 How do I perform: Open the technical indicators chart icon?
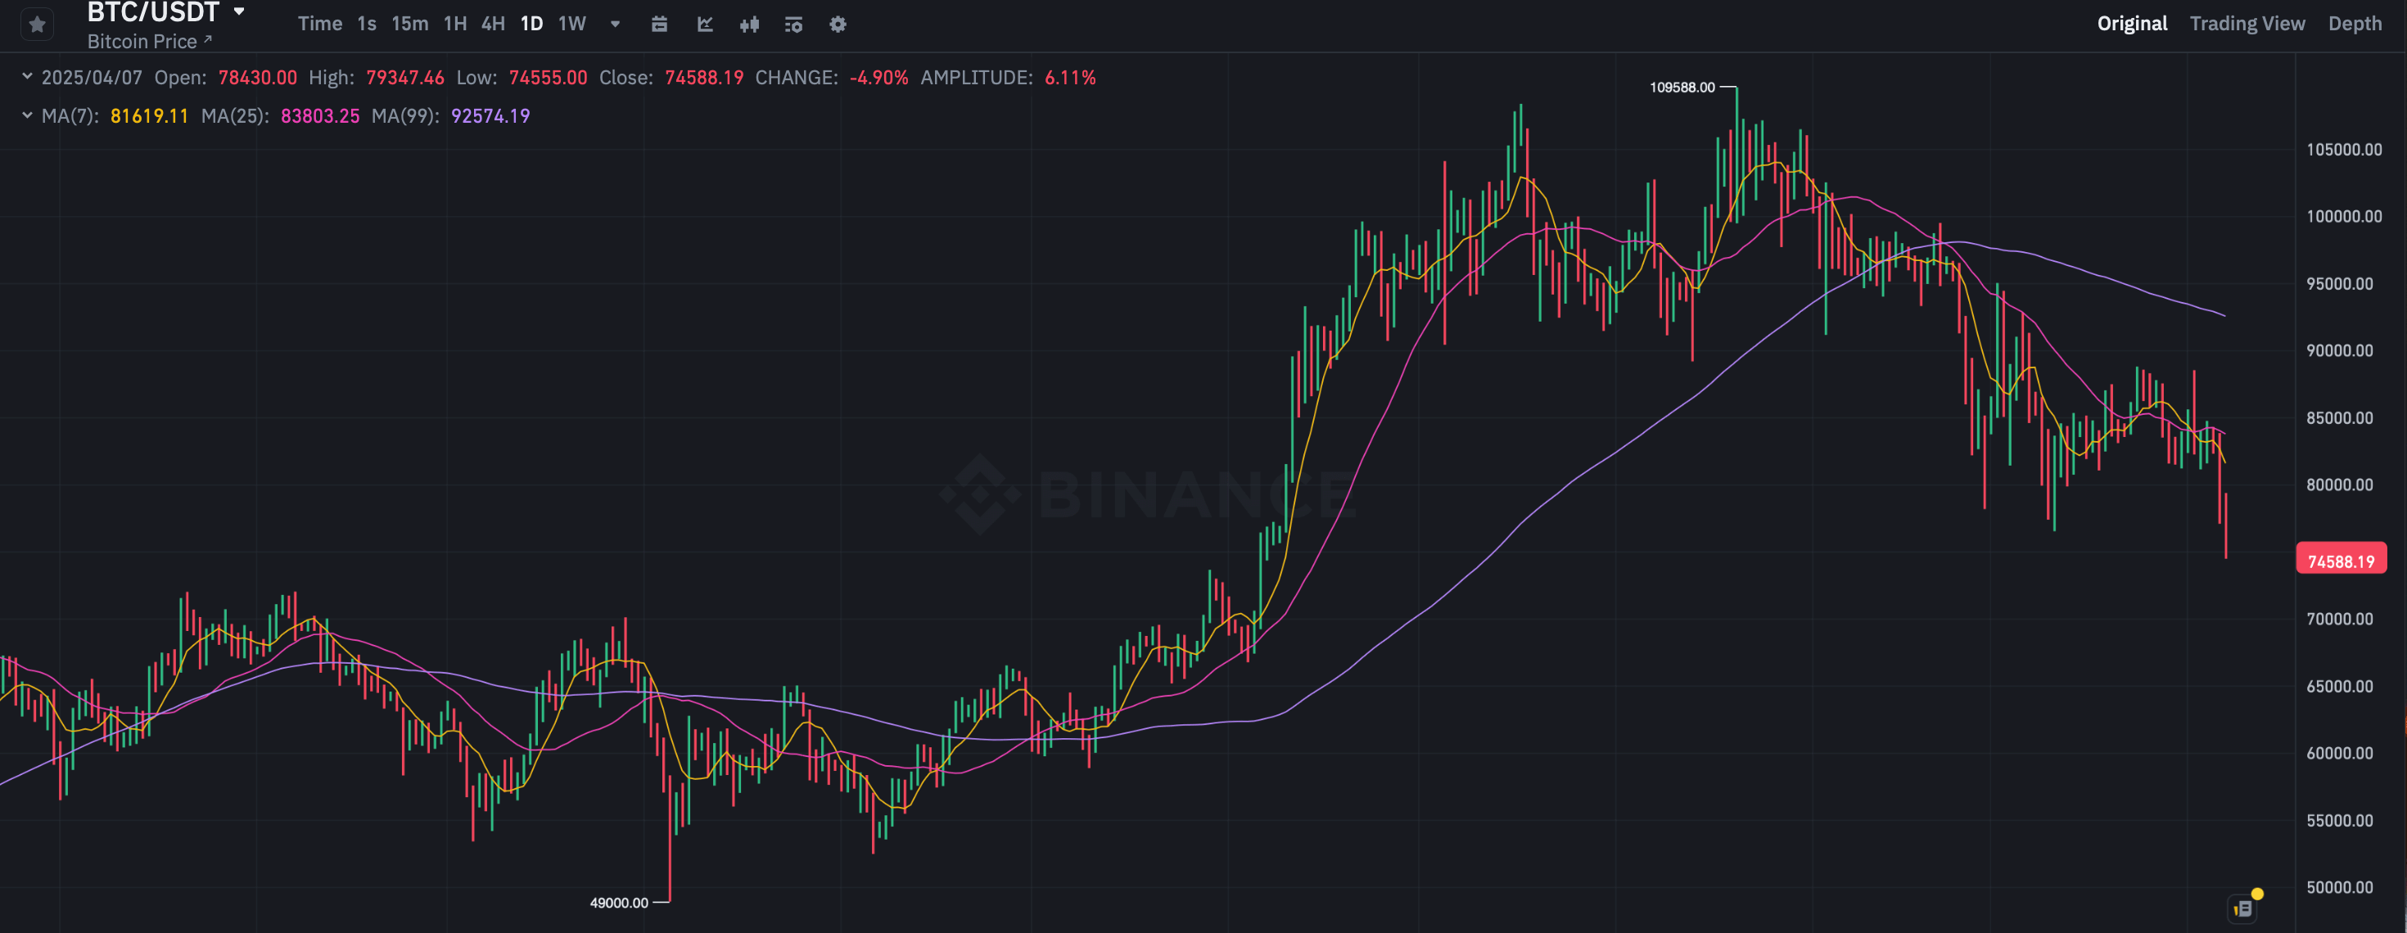706,25
